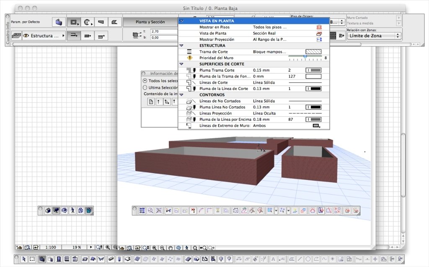Image resolution: width=429 pixels, height=267 pixels.
Task: Select the 3D walkthrough figure icon
Action: pyautogui.click(x=72, y=211)
